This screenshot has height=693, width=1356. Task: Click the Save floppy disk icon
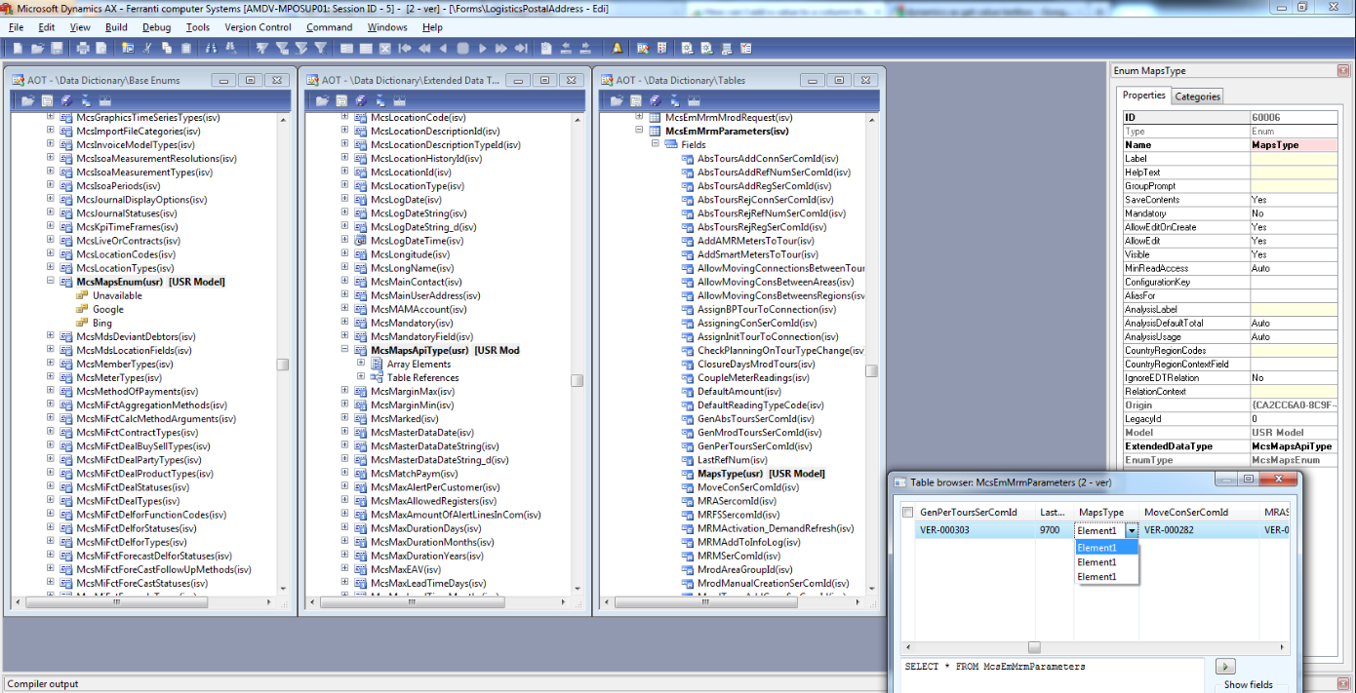coord(57,48)
